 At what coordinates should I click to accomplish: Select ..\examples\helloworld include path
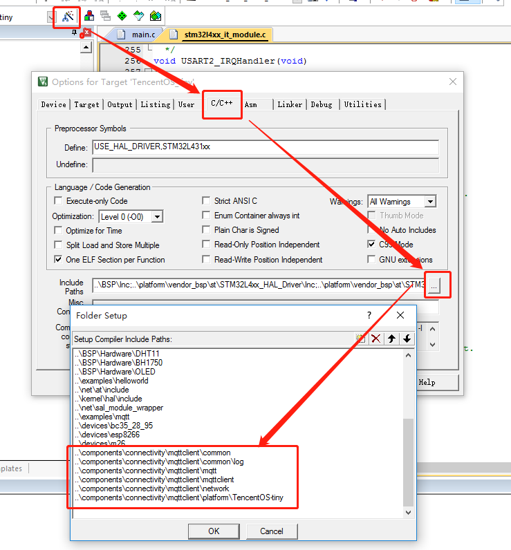(x=111, y=381)
